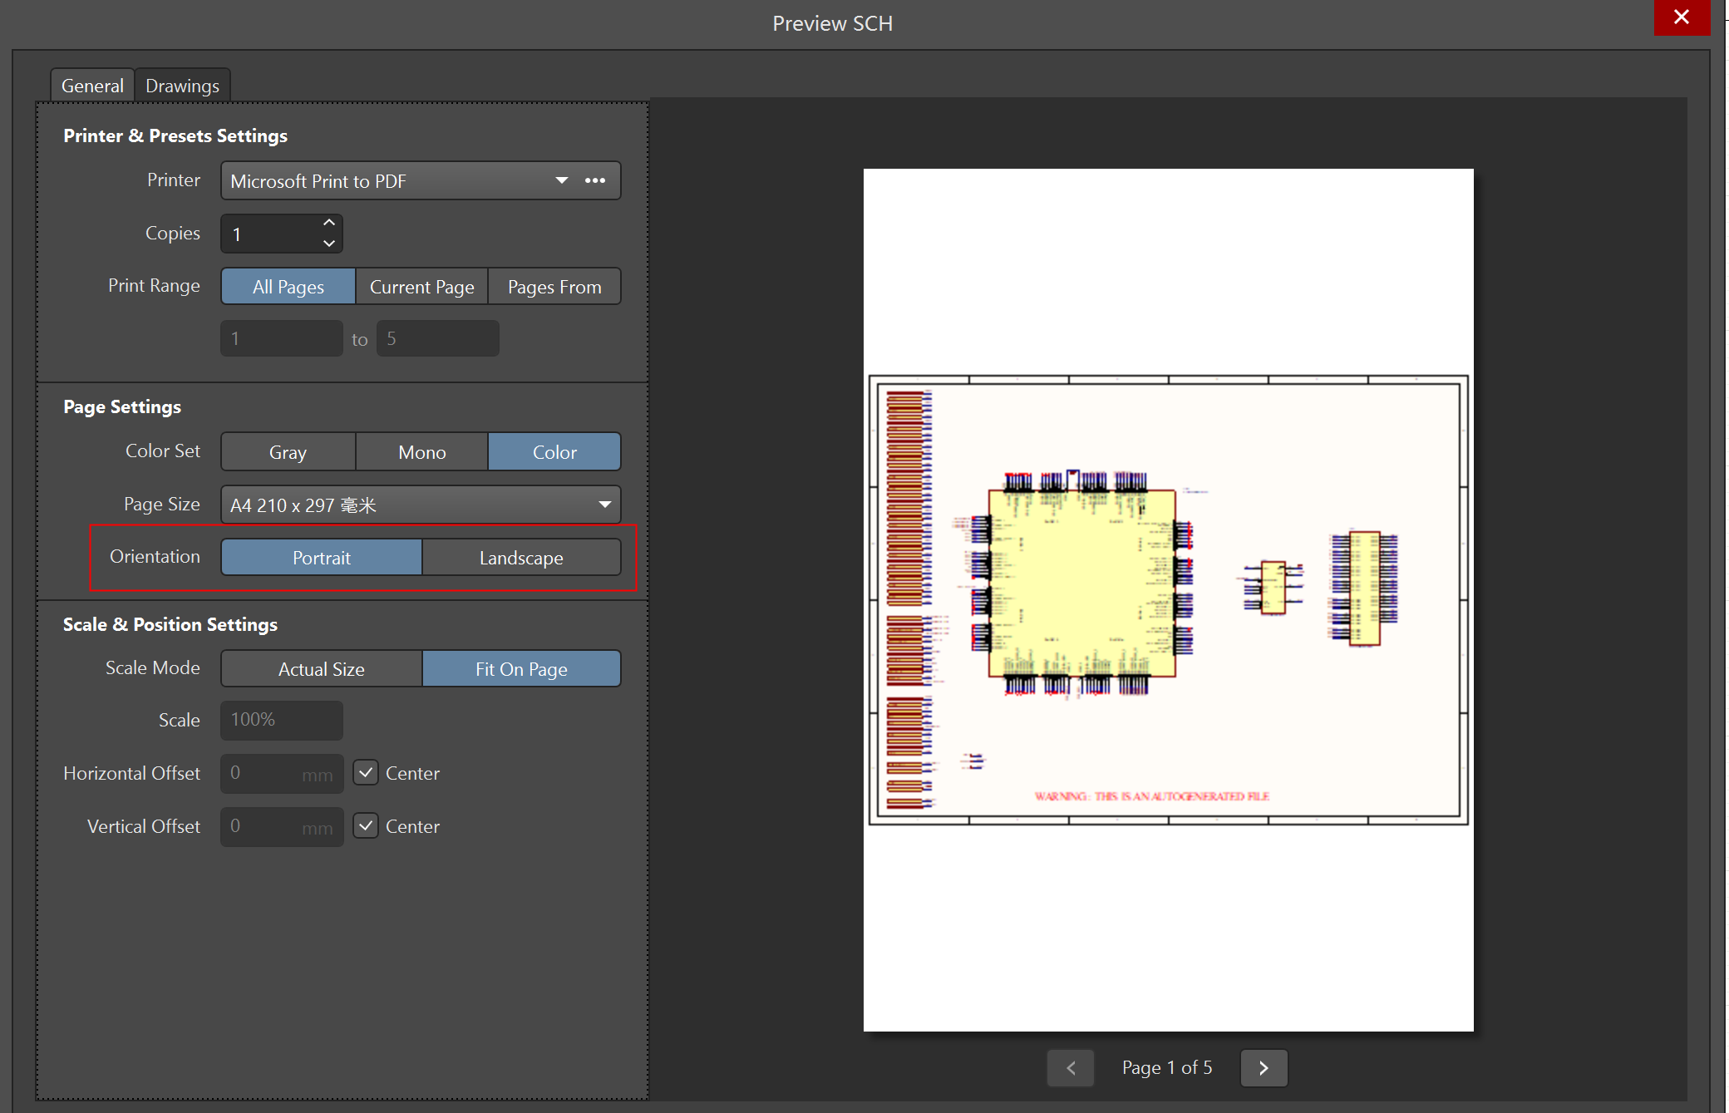Uncheck Horizontal Offset Center checkbox

(366, 773)
